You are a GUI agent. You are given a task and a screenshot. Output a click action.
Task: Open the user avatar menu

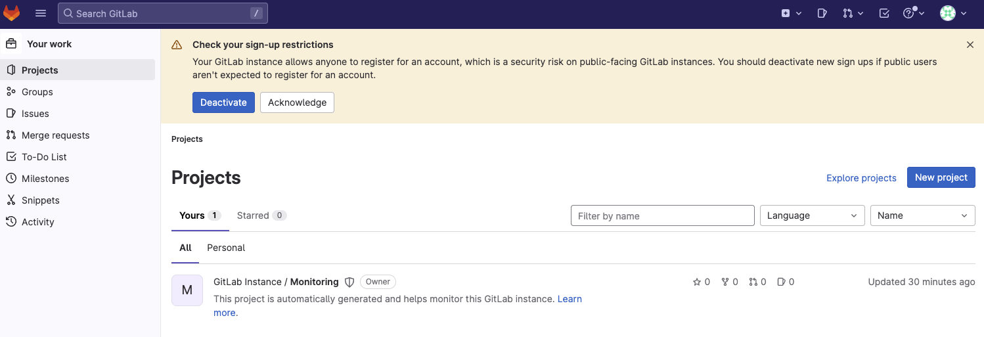click(x=953, y=13)
